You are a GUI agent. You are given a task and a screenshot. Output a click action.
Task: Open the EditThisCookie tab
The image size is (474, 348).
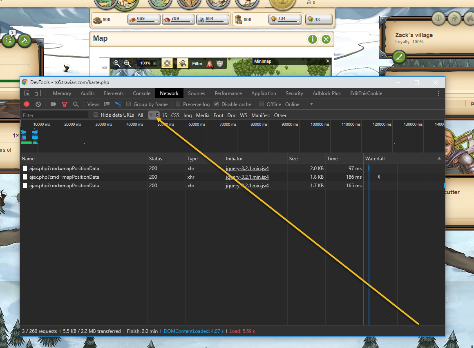[x=366, y=93]
